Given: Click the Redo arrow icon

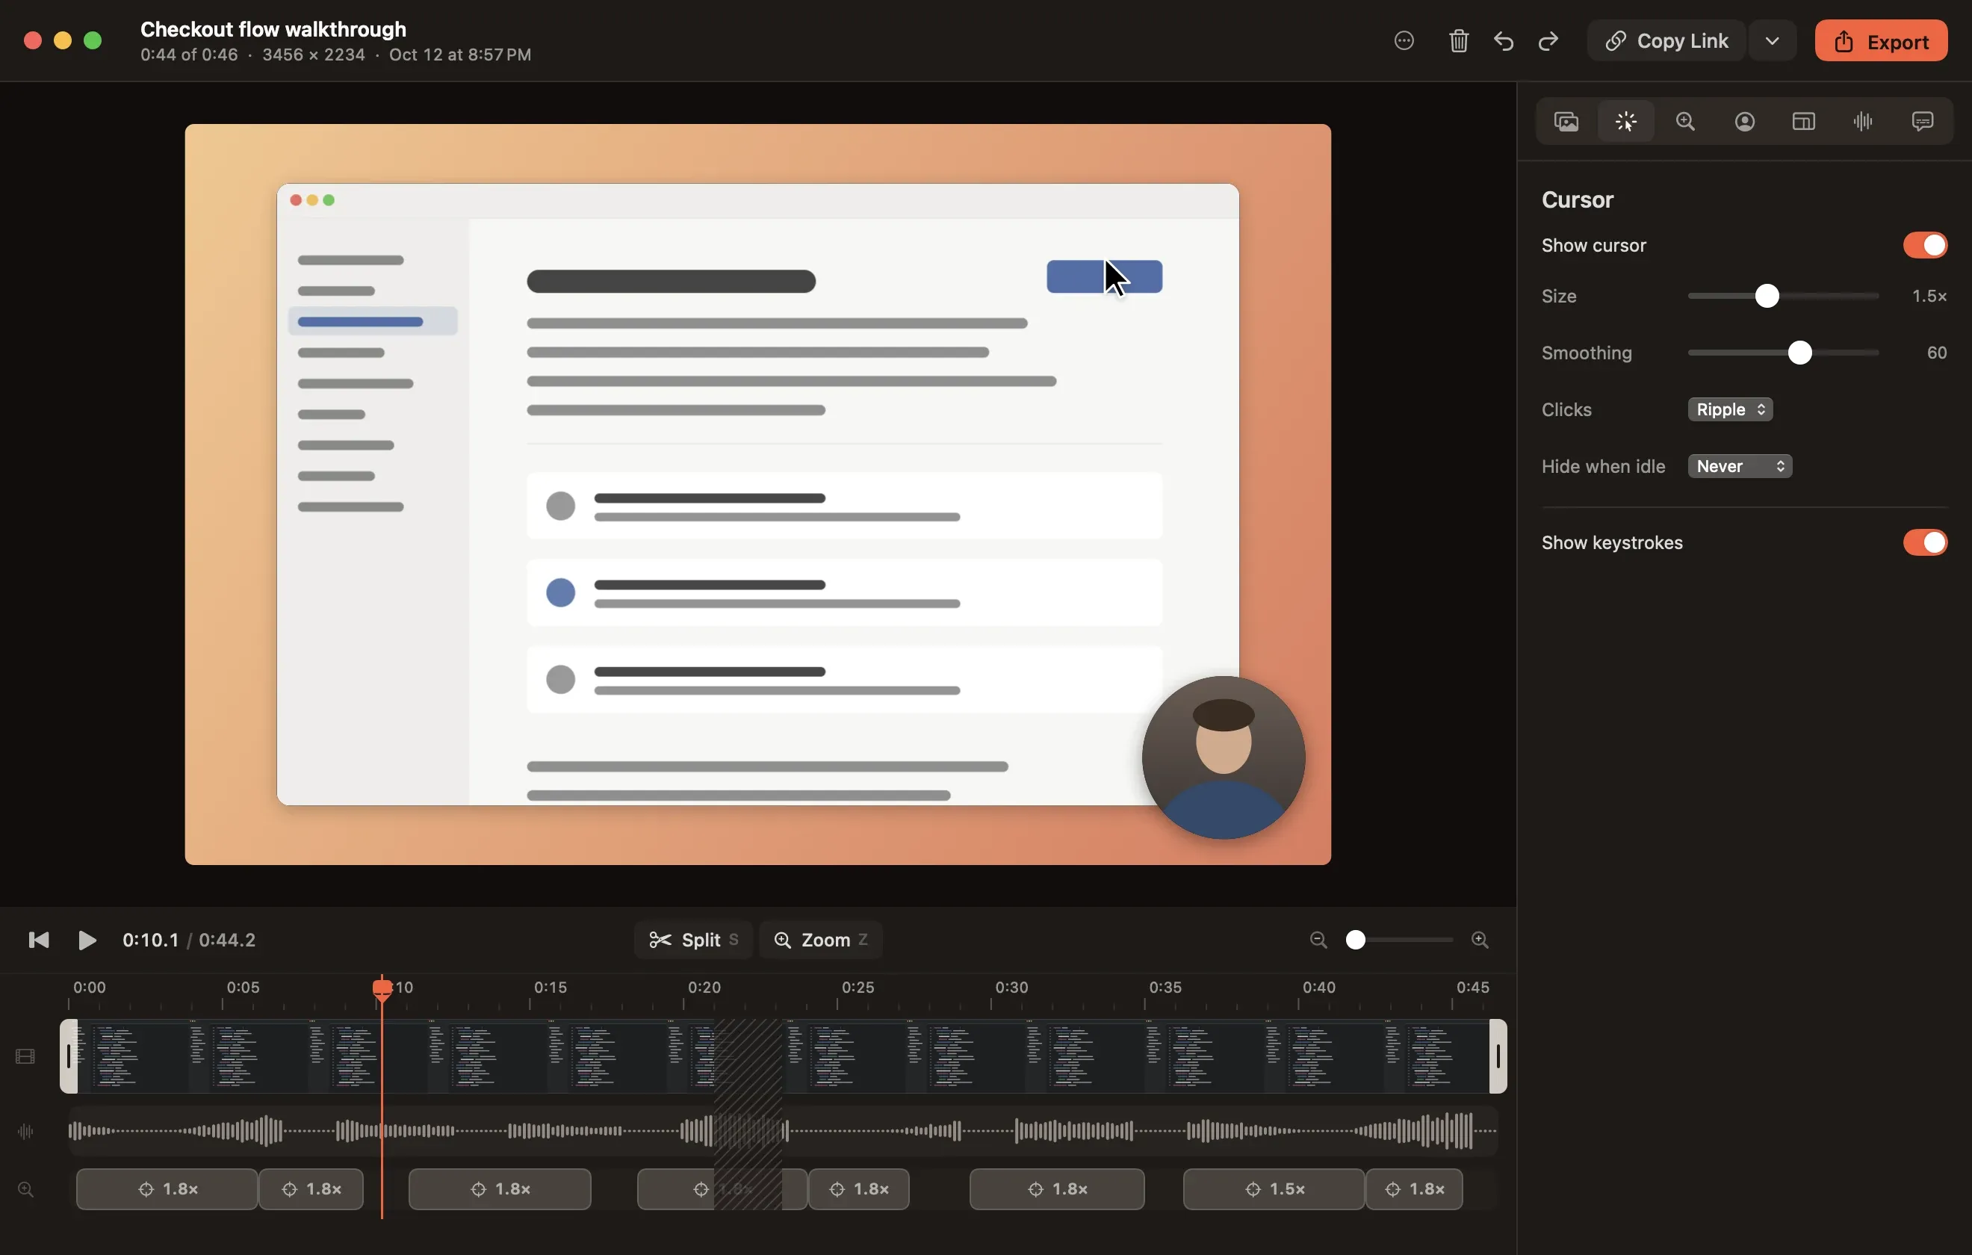Looking at the screenshot, I should pos(1548,41).
